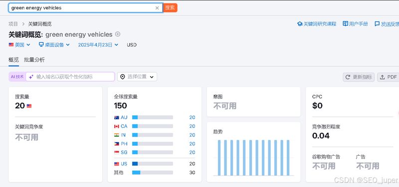Open the 选择位置 location dropdown
The width and height of the screenshot is (399, 187).
click(137, 77)
